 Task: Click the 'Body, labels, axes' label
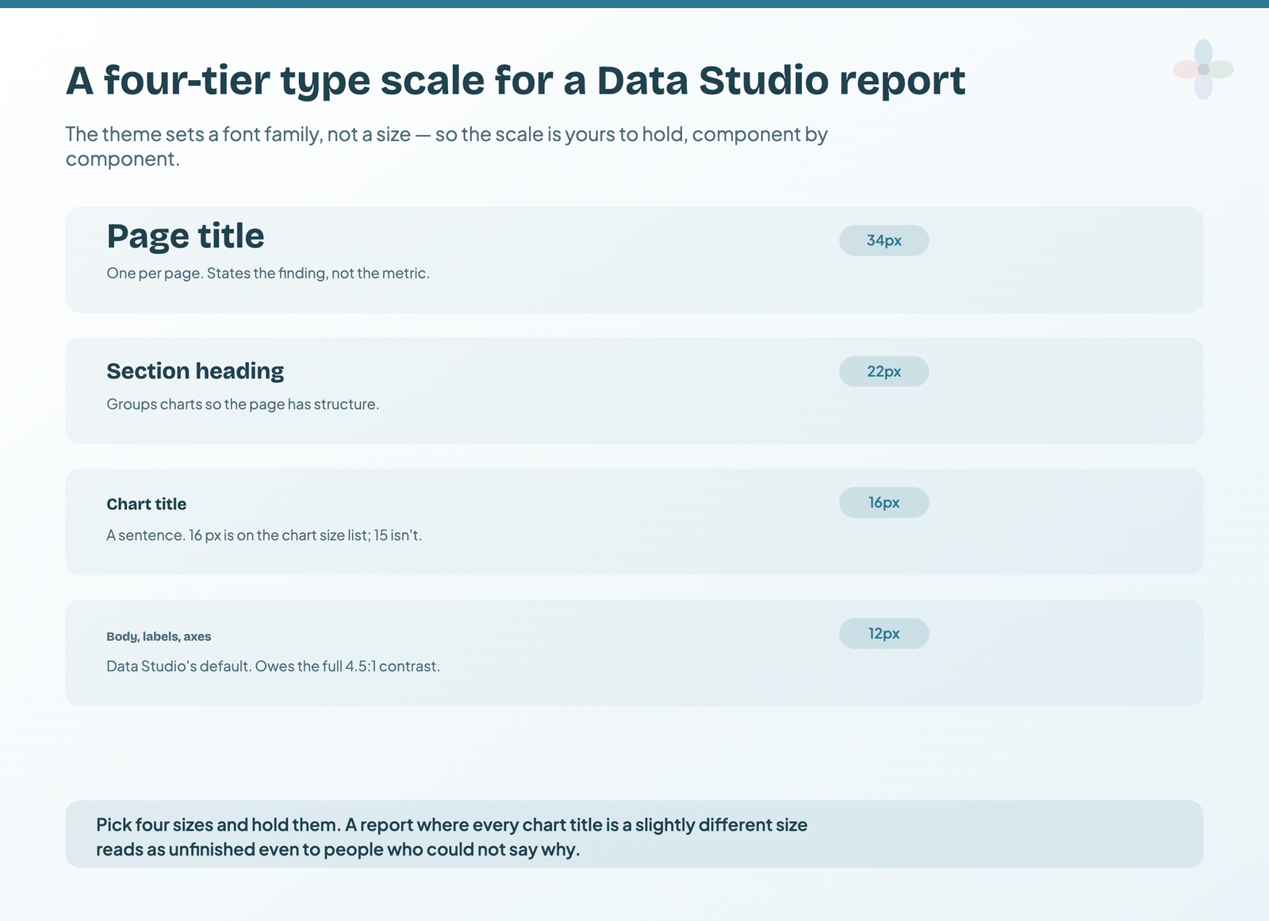tap(159, 636)
